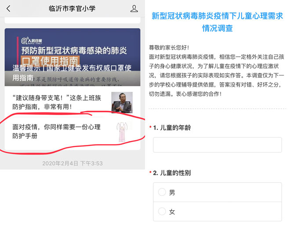Open the account profile person icon
290x231 pixels.
coord(134,8)
